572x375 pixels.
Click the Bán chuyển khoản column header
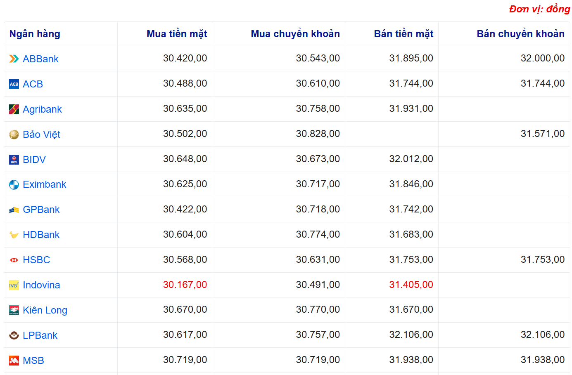coord(520,34)
